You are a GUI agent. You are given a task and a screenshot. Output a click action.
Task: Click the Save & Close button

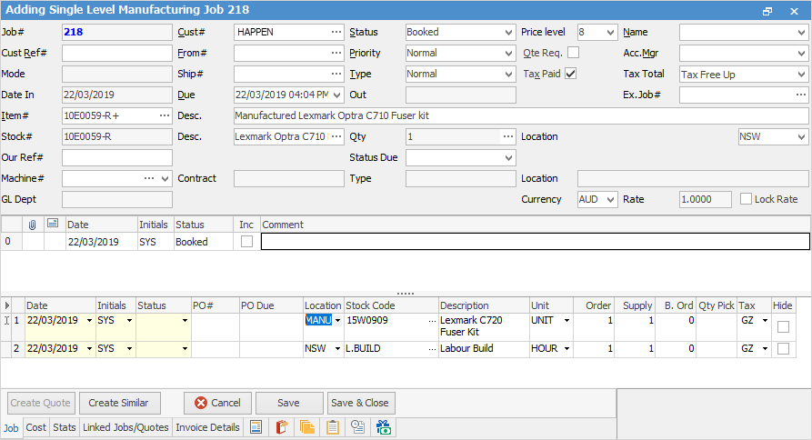point(360,403)
